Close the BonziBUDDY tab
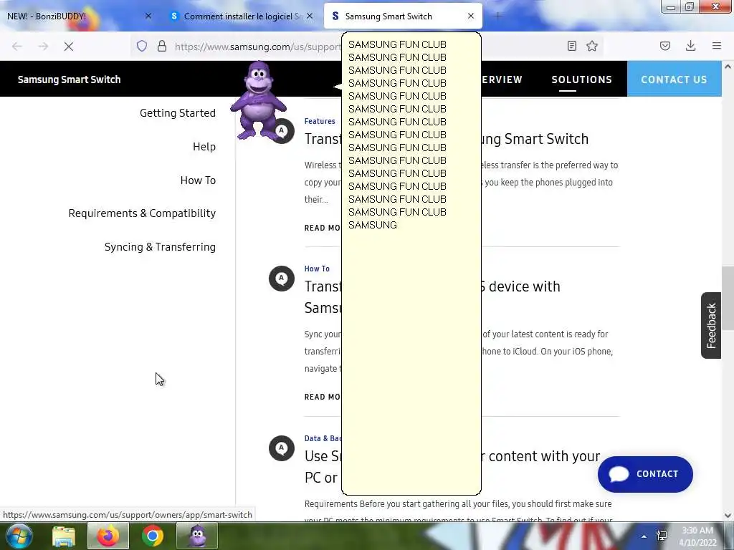This screenshot has height=550, width=734. point(148,16)
